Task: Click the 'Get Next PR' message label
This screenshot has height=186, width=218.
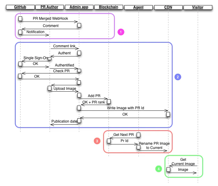Action: click(x=123, y=135)
